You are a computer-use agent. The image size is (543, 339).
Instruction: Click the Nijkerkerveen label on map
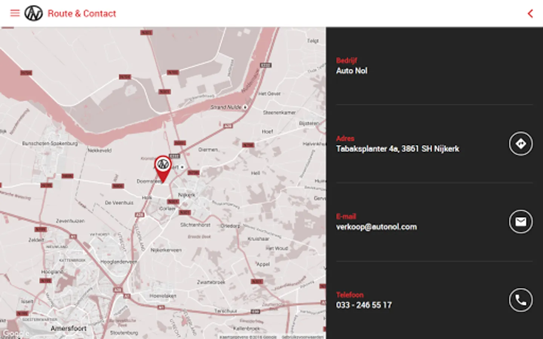[x=166, y=250]
